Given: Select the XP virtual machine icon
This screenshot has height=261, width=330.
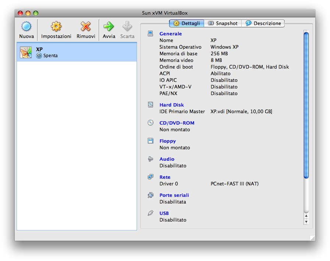Looking at the screenshot, I should point(26,52).
